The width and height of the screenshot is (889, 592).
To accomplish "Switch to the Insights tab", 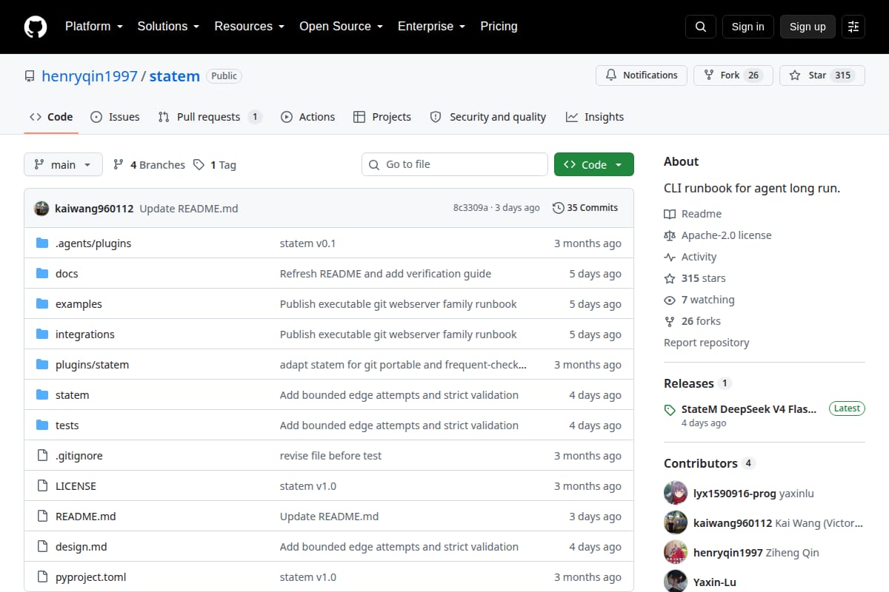I will coord(595,117).
